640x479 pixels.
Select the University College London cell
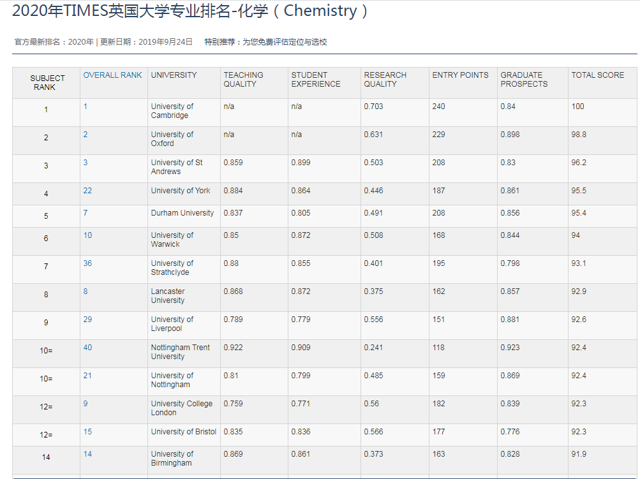(184, 410)
